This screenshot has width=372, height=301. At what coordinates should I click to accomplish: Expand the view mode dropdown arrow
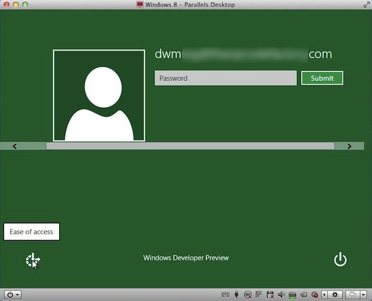[x=363, y=295]
